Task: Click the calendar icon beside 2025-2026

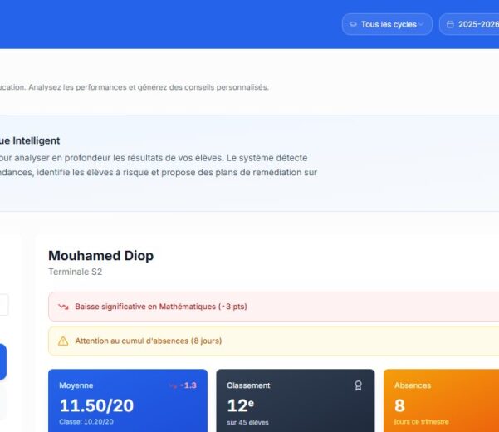Action: [450, 25]
